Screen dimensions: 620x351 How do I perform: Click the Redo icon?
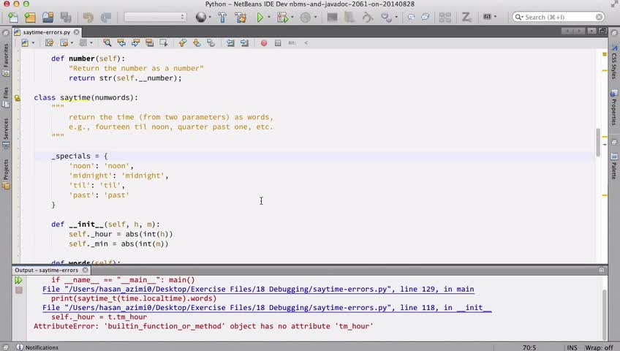[105, 18]
